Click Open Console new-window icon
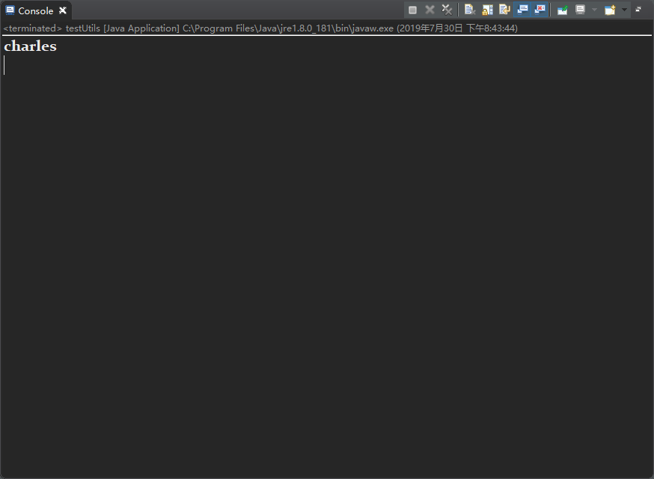Viewport: 654px width, 479px height. point(610,10)
